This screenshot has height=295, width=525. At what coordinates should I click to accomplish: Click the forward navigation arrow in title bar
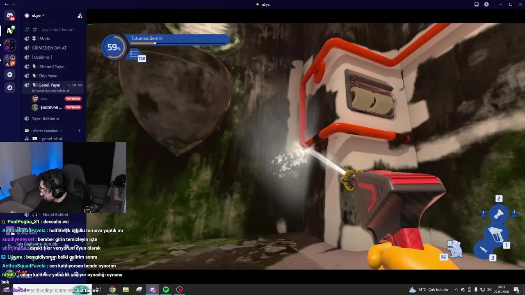tap(13, 4)
